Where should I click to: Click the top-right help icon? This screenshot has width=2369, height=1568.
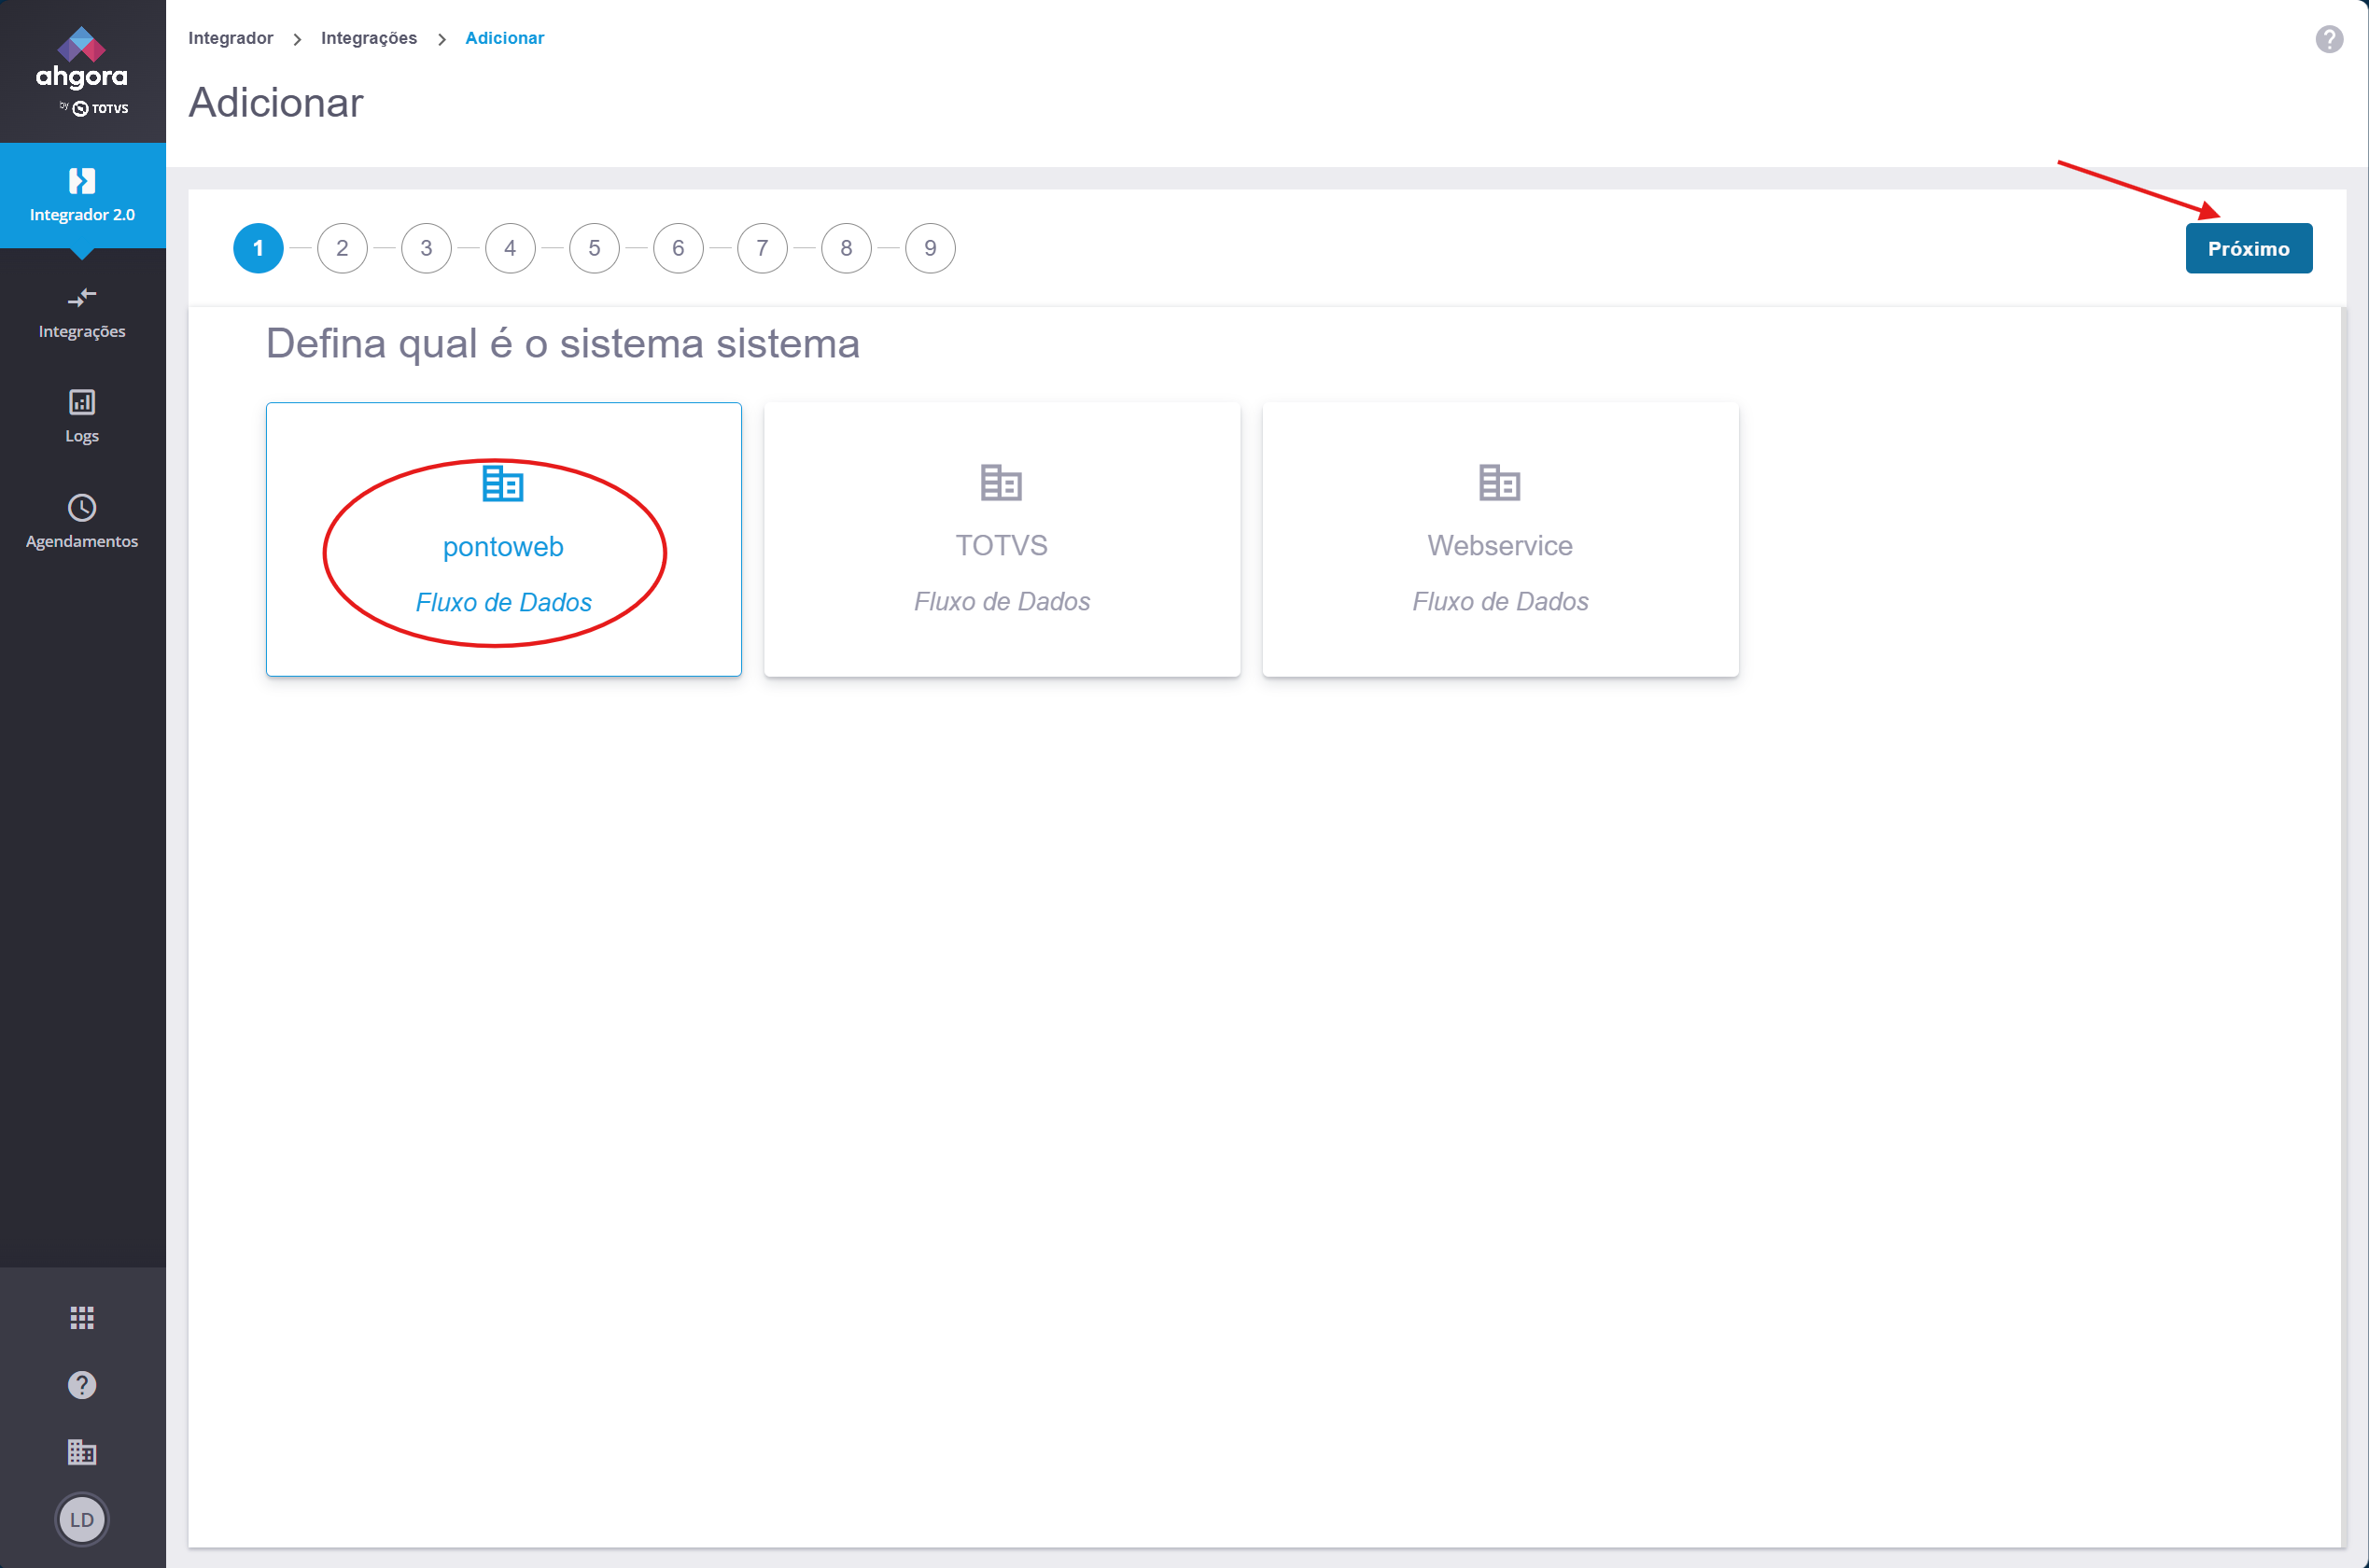click(x=2328, y=39)
